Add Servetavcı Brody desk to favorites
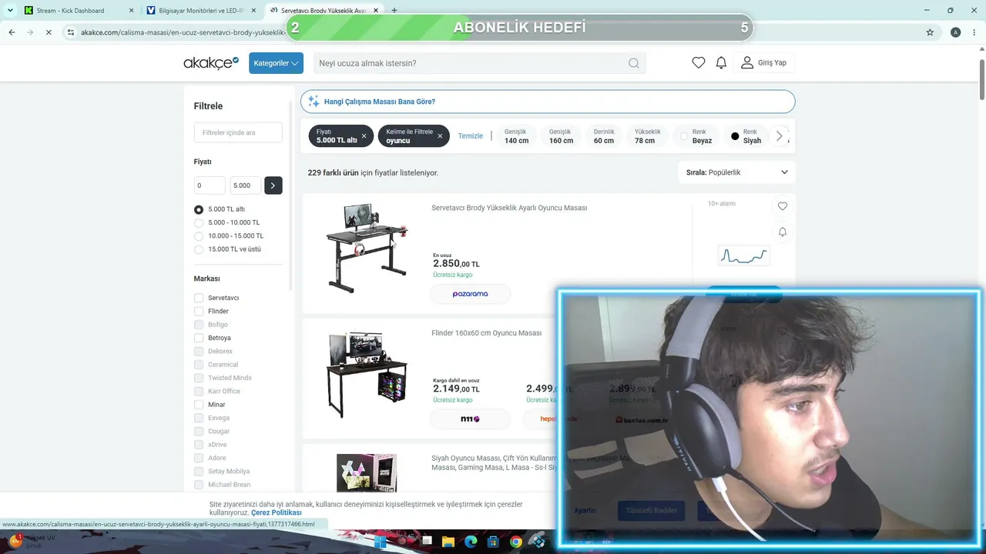 tap(783, 206)
